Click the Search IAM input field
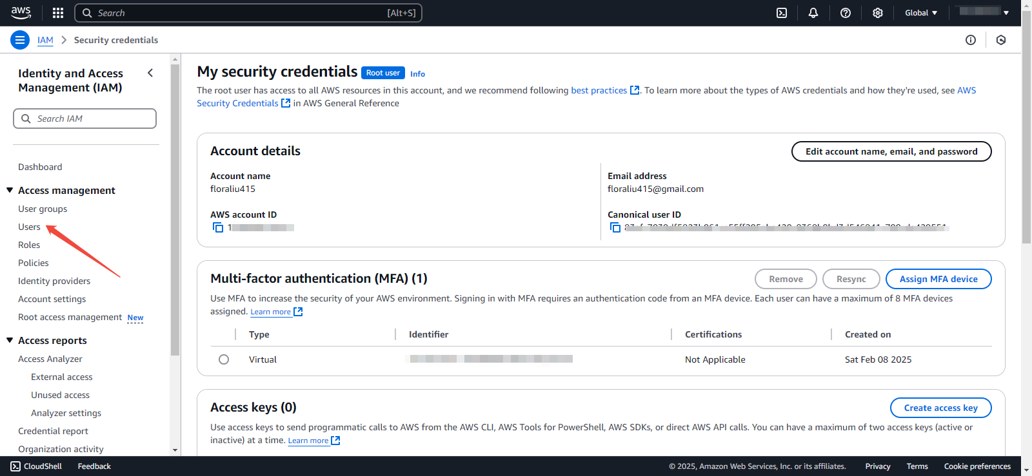The width and height of the screenshot is (1032, 476). point(85,119)
